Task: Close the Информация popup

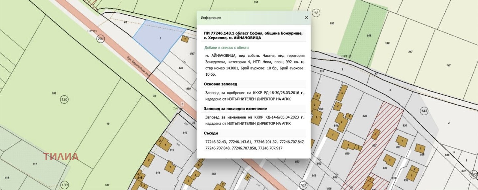Action: click(306, 18)
